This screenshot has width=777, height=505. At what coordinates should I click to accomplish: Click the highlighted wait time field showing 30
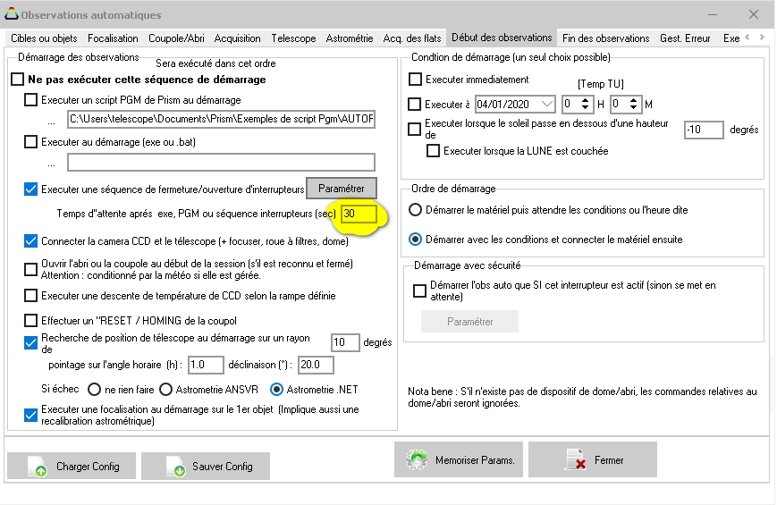pos(359,215)
